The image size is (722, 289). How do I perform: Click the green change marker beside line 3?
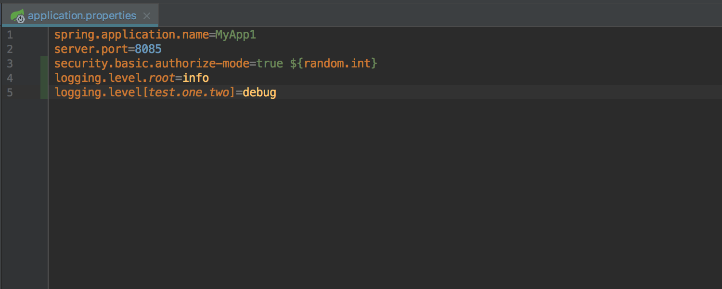pos(44,64)
